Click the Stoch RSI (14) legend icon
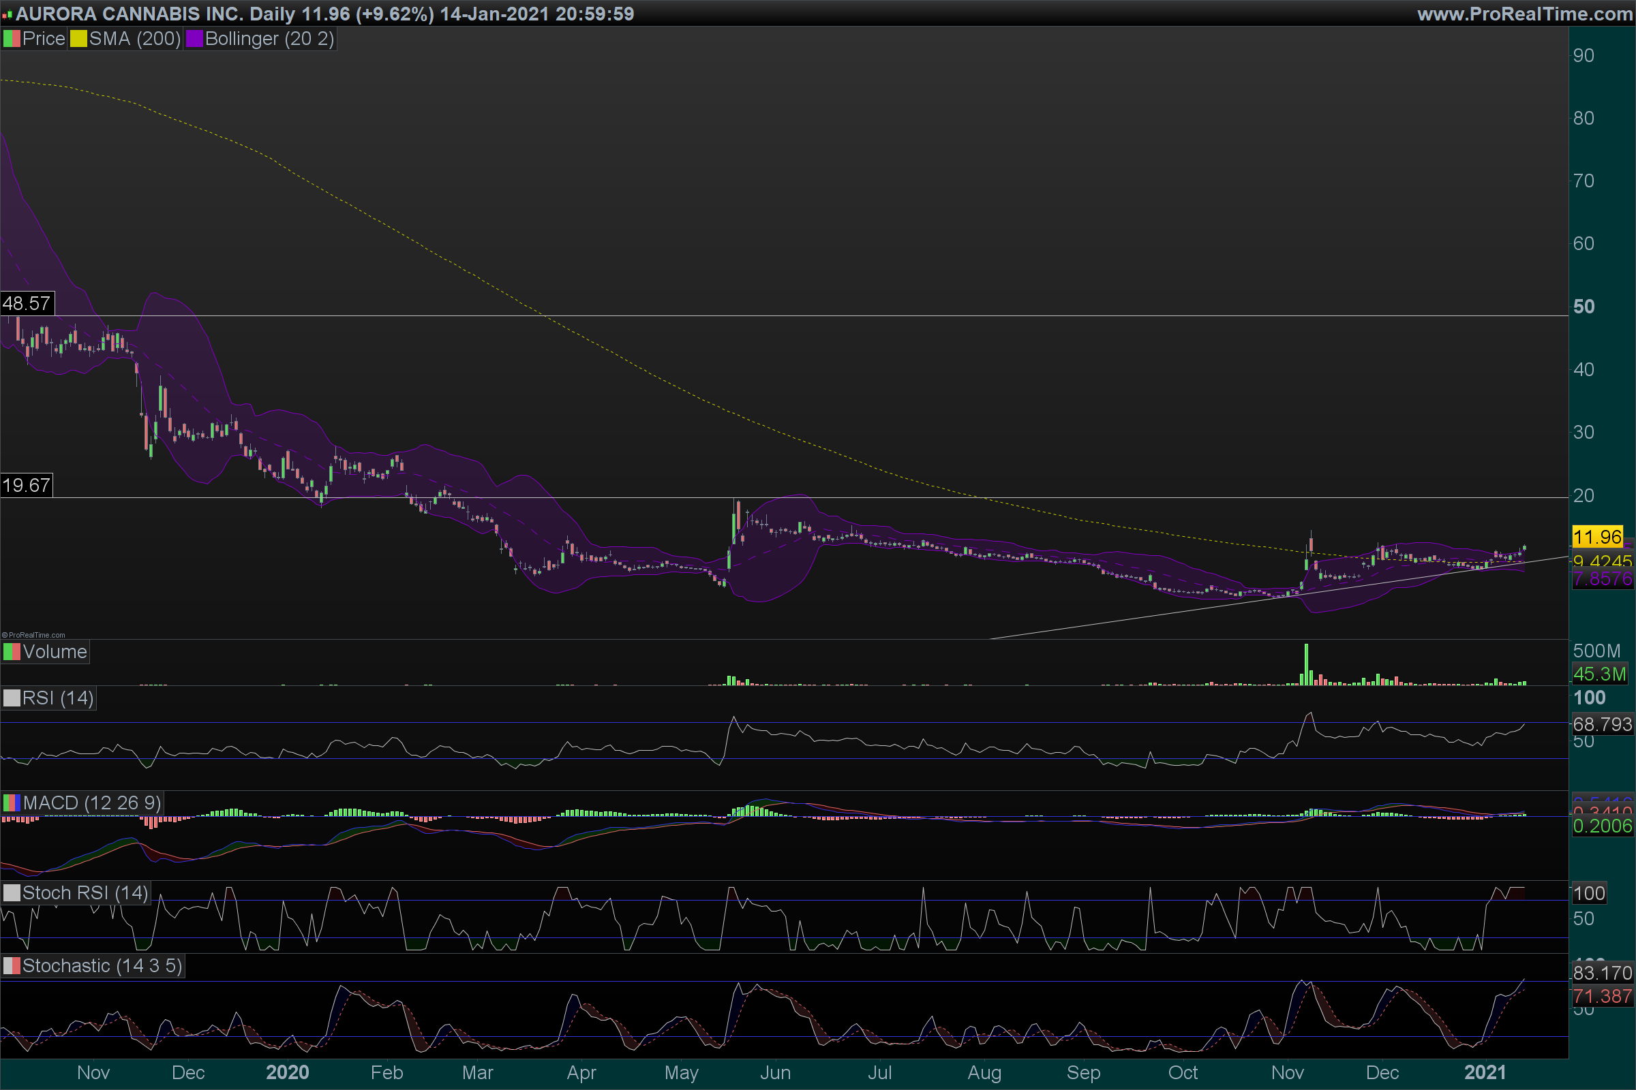This screenshot has width=1636, height=1090. click(12, 892)
